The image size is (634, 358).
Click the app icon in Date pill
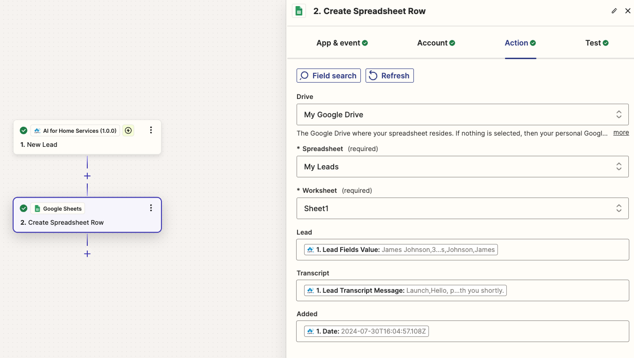(x=310, y=331)
